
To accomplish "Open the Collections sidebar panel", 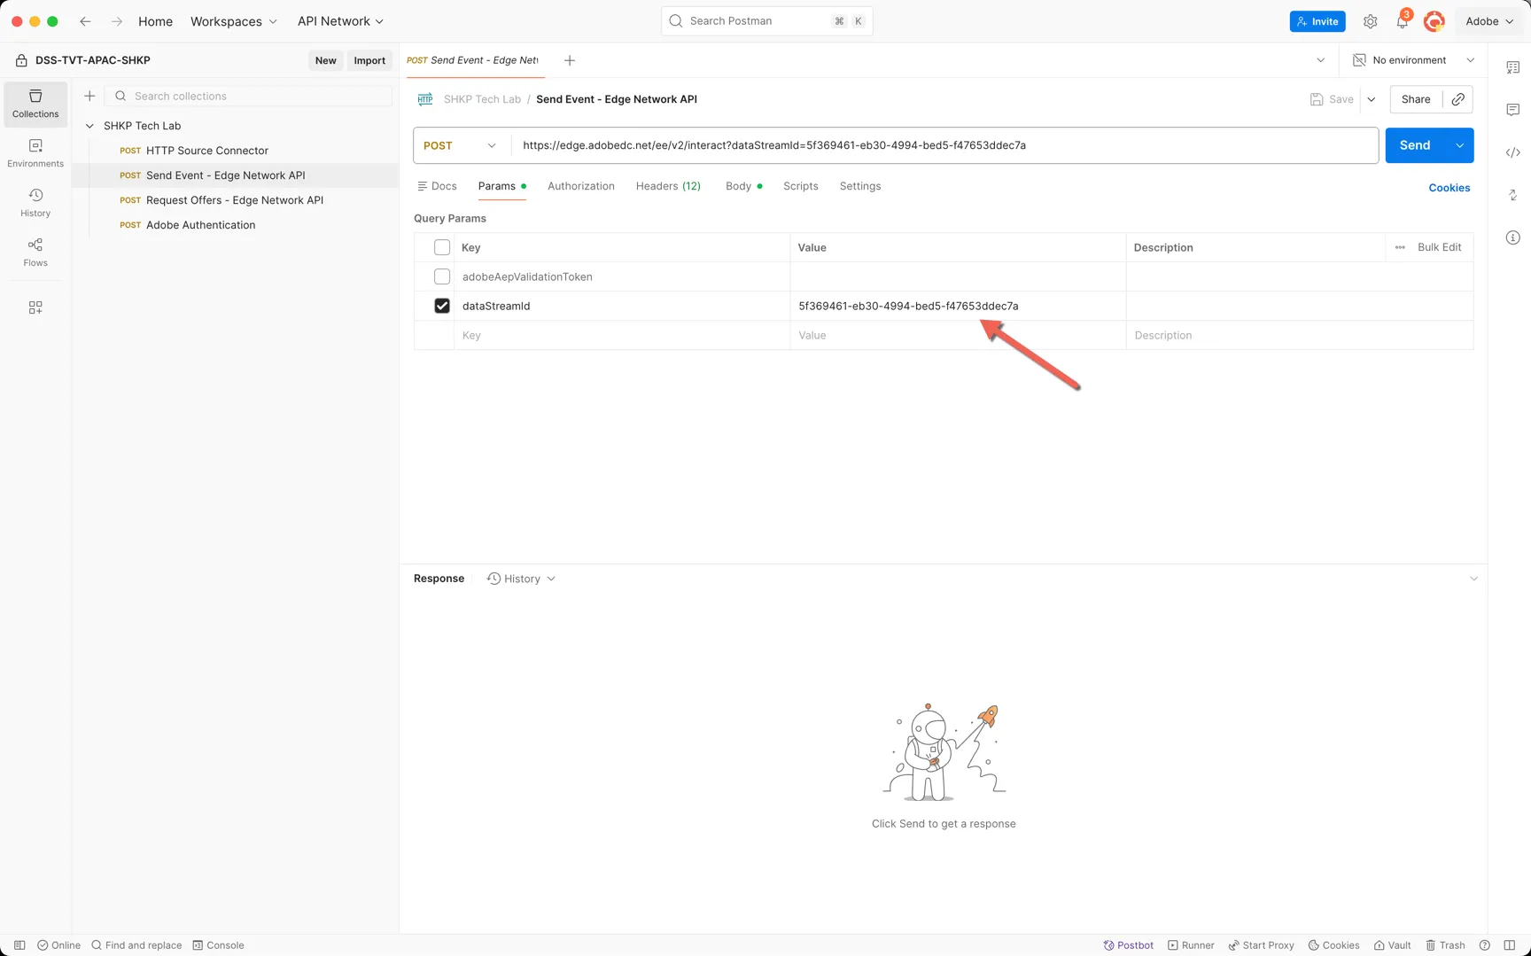I will pyautogui.click(x=35, y=104).
